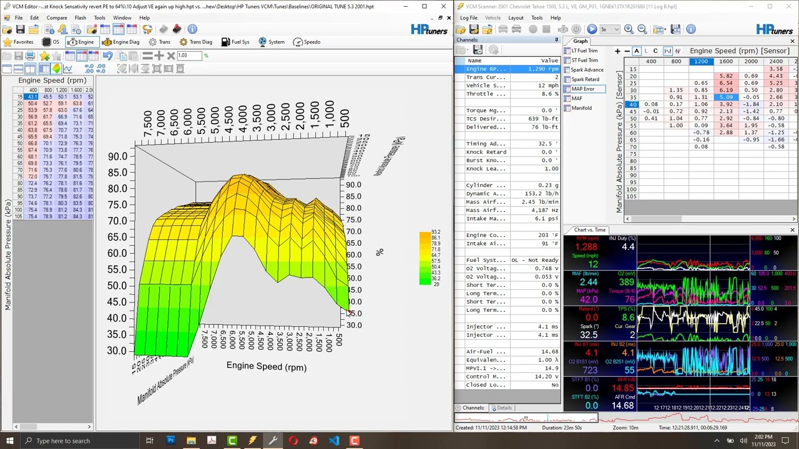Screen dimensions: 799x449
Task: Open the Trans gear category
Action: (x=159, y=42)
